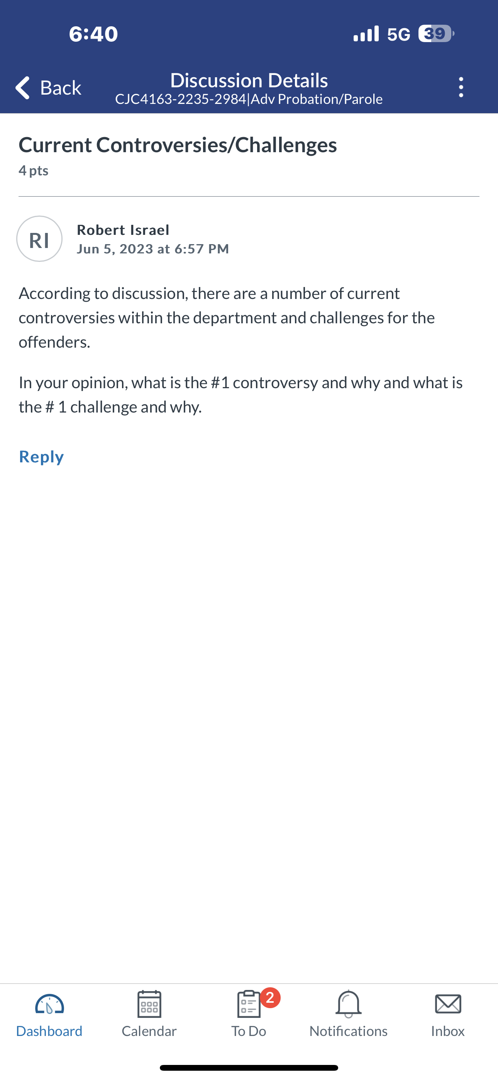Open the three-dot overflow menu
Viewport: 498px width, 1080px height.
coord(461,87)
